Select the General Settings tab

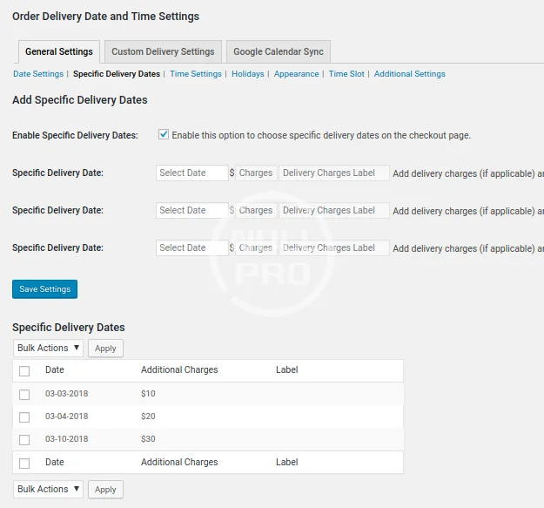(58, 51)
